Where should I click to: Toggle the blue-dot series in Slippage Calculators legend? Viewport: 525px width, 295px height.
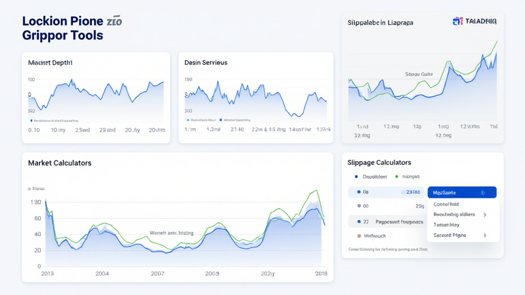coord(356,177)
